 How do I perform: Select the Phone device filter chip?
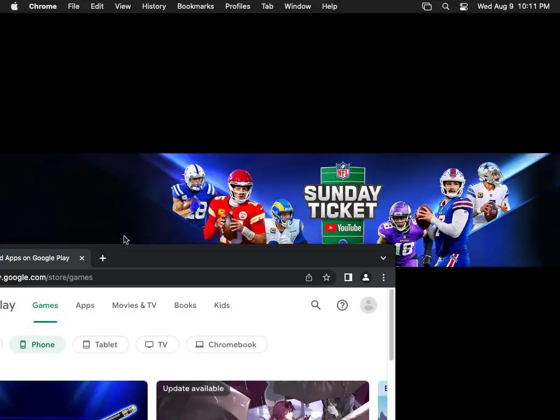[38, 345]
